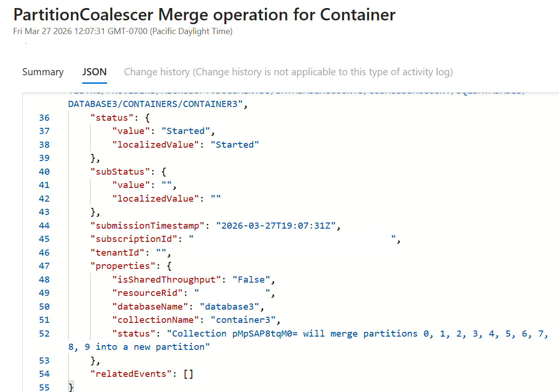Click the "database3" databaseName value
This screenshot has width=559, height=392.
(229, 306)
